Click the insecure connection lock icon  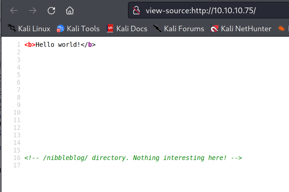click(x=136, y=11)
